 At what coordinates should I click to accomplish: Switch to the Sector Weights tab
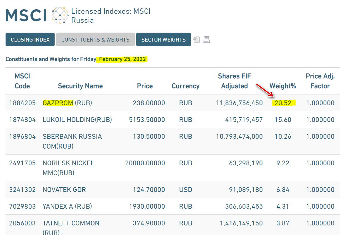coord(163,39)
